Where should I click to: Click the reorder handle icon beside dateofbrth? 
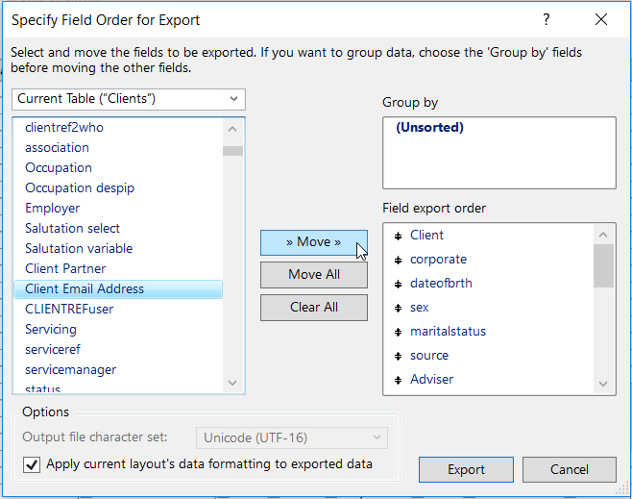[x=398, y=284]
